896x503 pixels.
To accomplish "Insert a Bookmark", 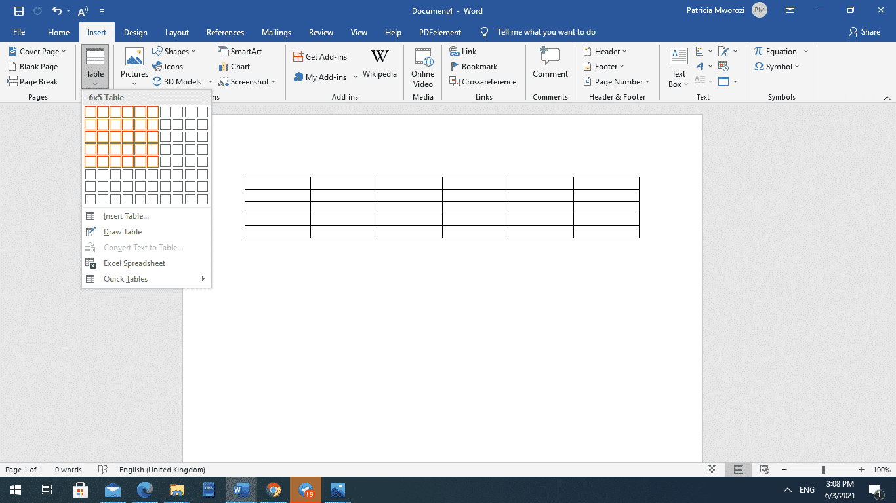I will click(x=474, y=66).
